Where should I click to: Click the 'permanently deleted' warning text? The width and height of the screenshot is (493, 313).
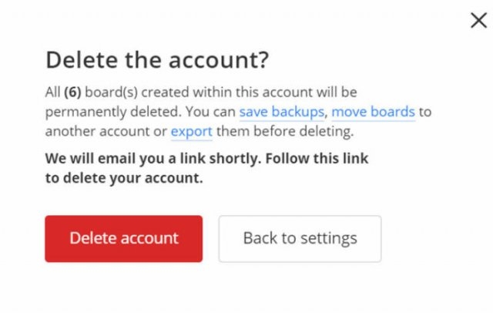coord(92,112)
